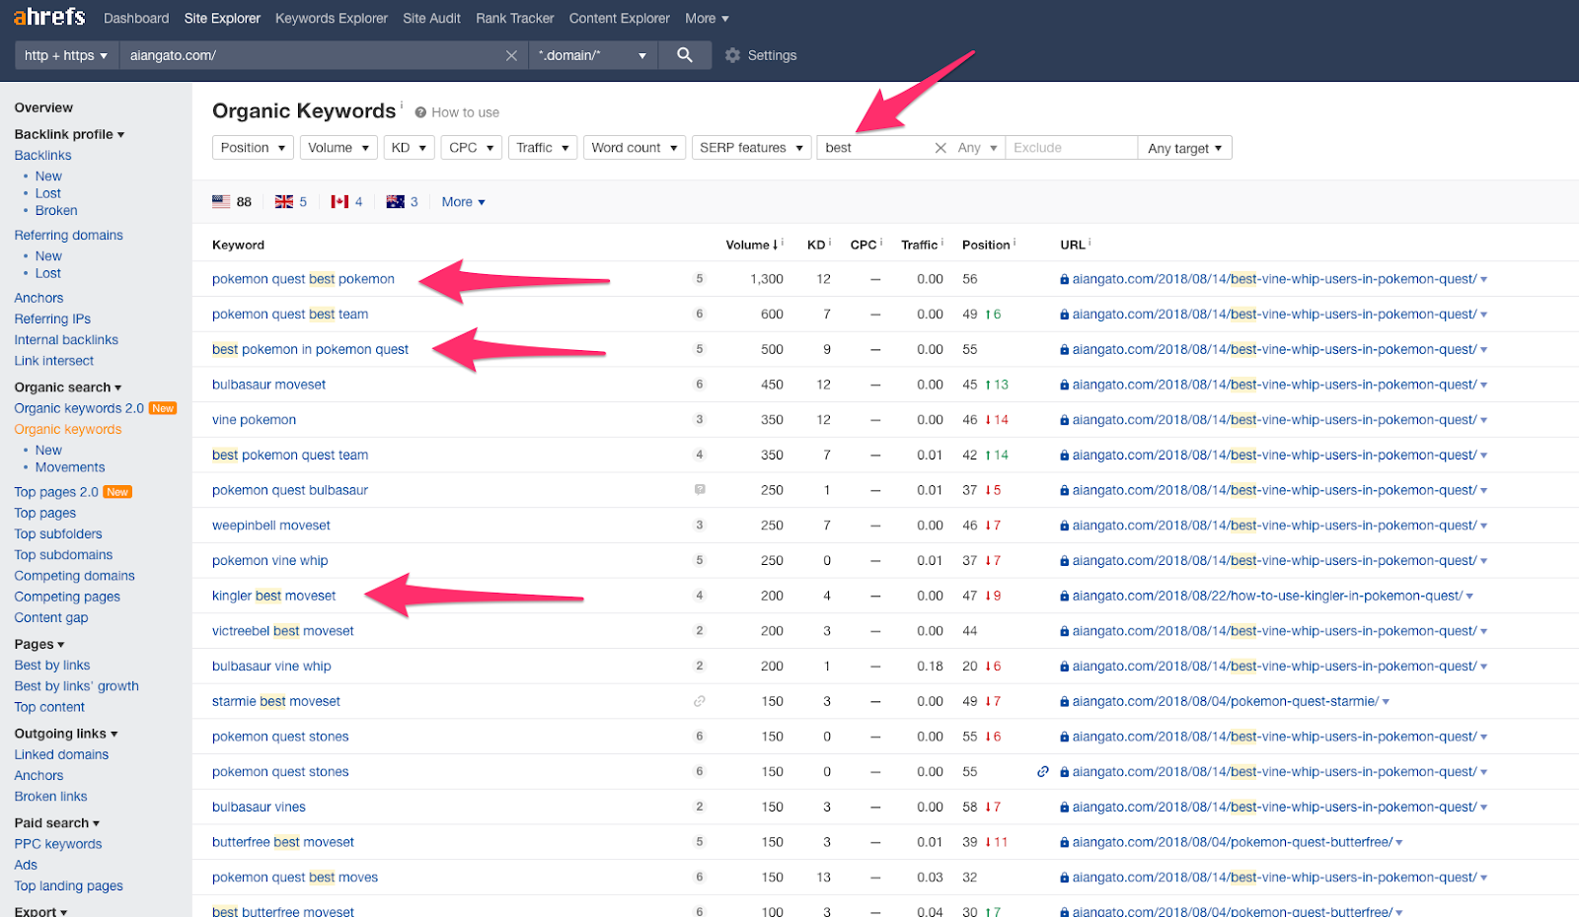Open the 'best pokemon in pokemon quest' keyword
Viewport: 1579px width, 917px height.
(310, 349)
